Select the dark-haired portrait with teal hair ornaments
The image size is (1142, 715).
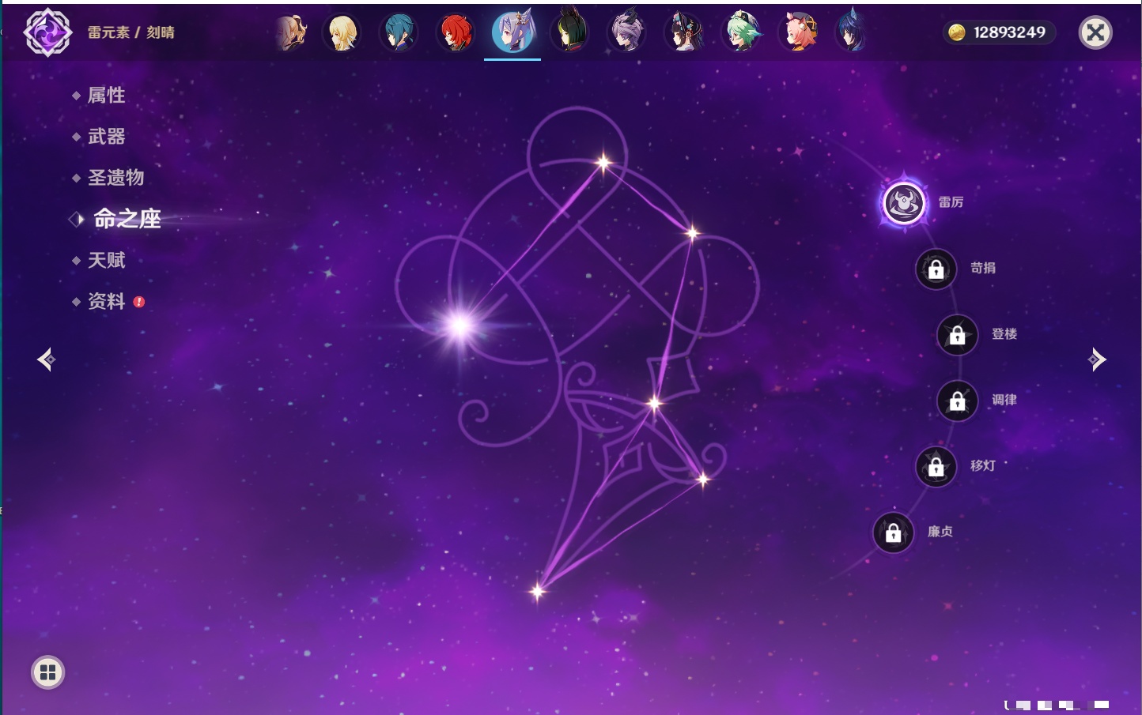(684, 32)
